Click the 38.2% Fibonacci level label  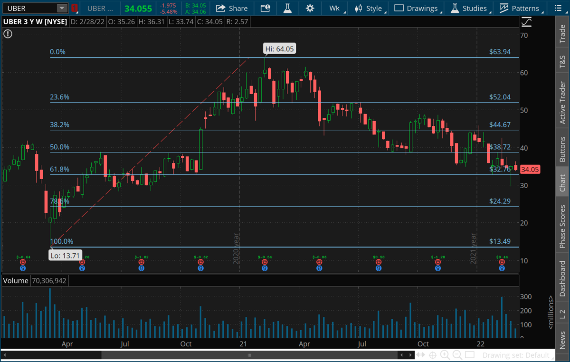coord(60,125)
